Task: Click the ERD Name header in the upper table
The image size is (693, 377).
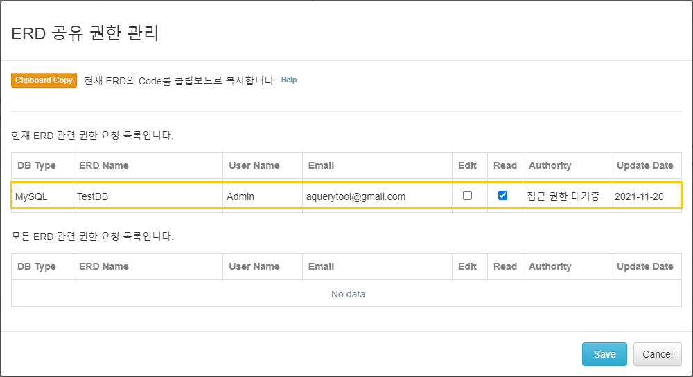Action: (104, 165)
